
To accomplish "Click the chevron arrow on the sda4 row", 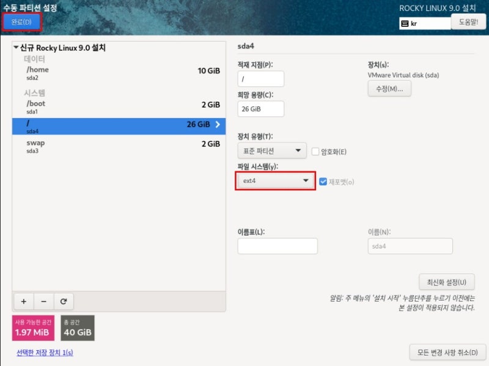I will coord(218,124).
